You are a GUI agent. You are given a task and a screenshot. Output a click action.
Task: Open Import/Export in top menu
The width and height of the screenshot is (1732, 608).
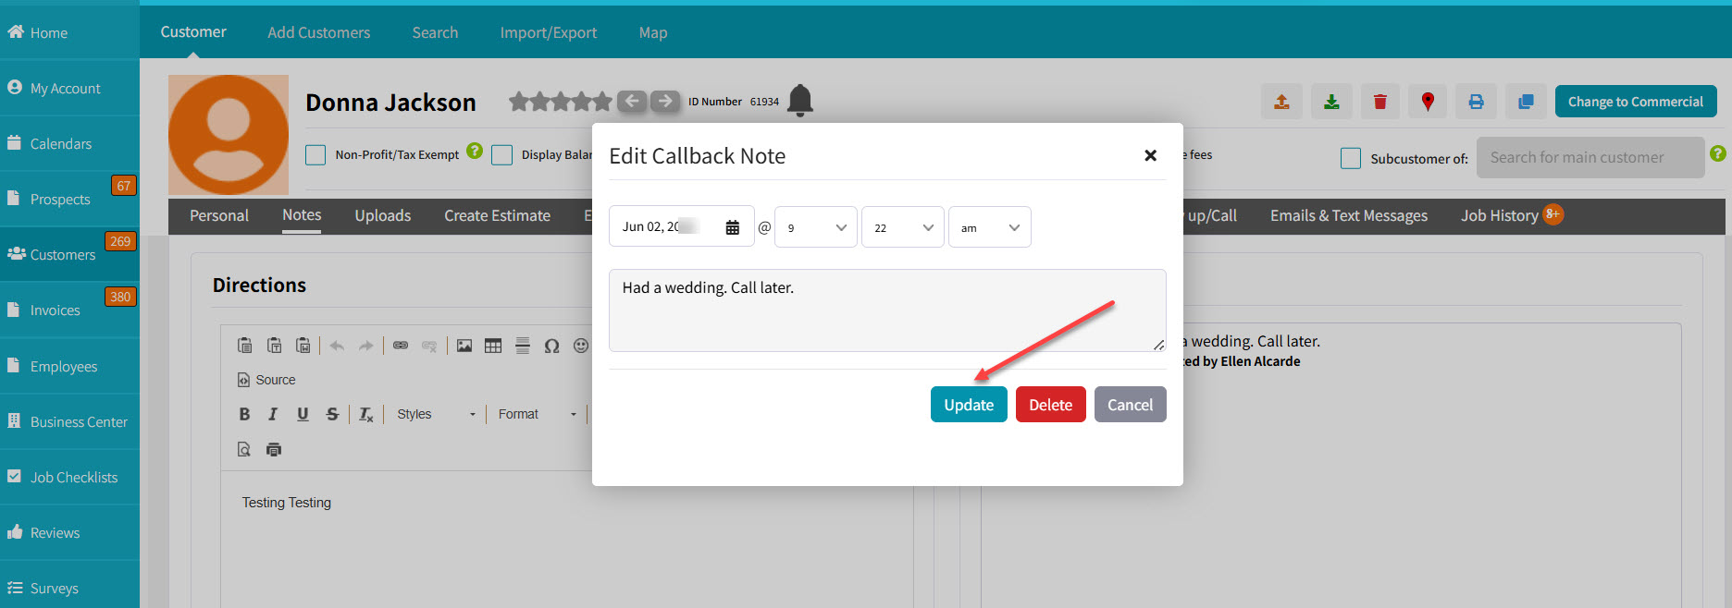pos(548,32)
